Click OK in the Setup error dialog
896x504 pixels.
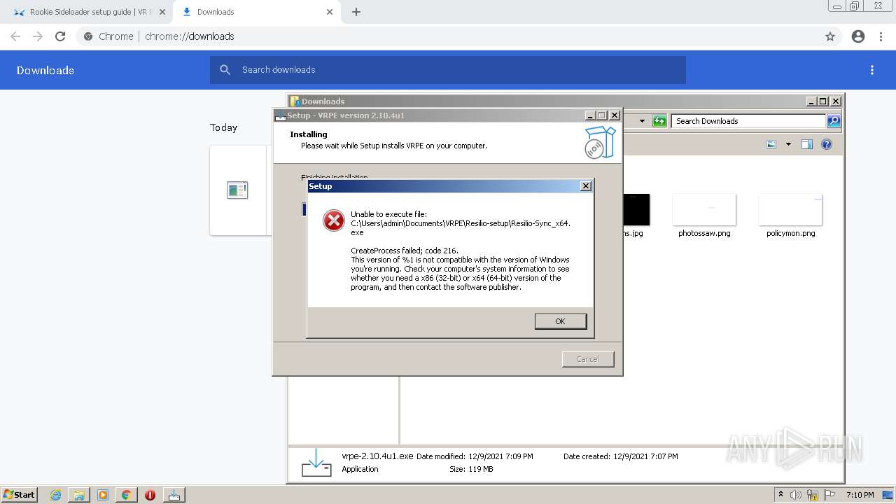pos(560,321)
